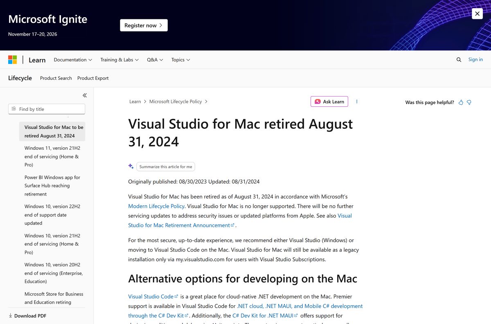The height and width of the screenshot is (324, 491).
Task: Click the November 17–20, 2026 date text
Action: click(x=33, y=34)
